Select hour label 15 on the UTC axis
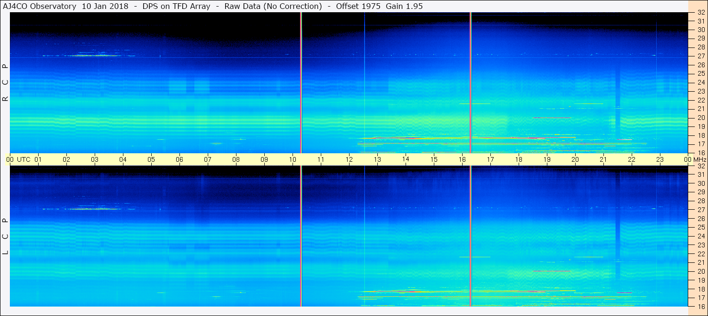 434,159
